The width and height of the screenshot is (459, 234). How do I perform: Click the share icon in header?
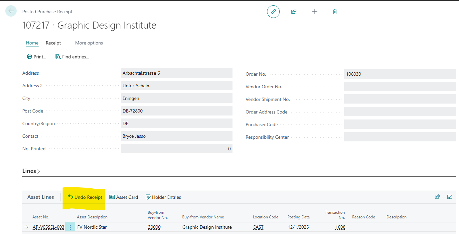[294, 12]
